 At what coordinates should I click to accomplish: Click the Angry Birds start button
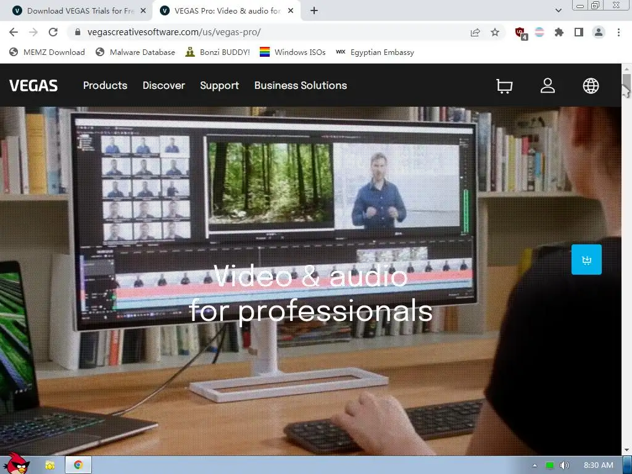point(16,464)
